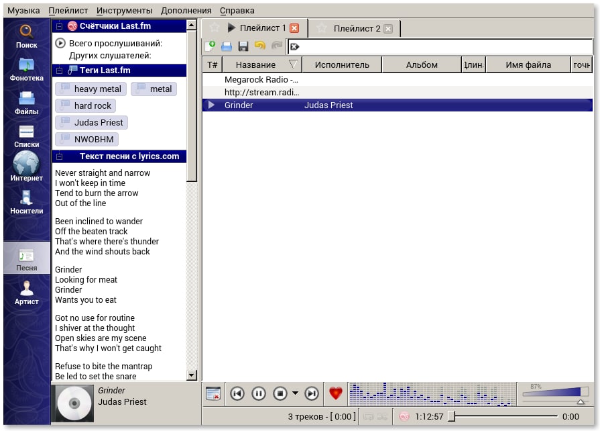Stop playback

coord(280,393)
